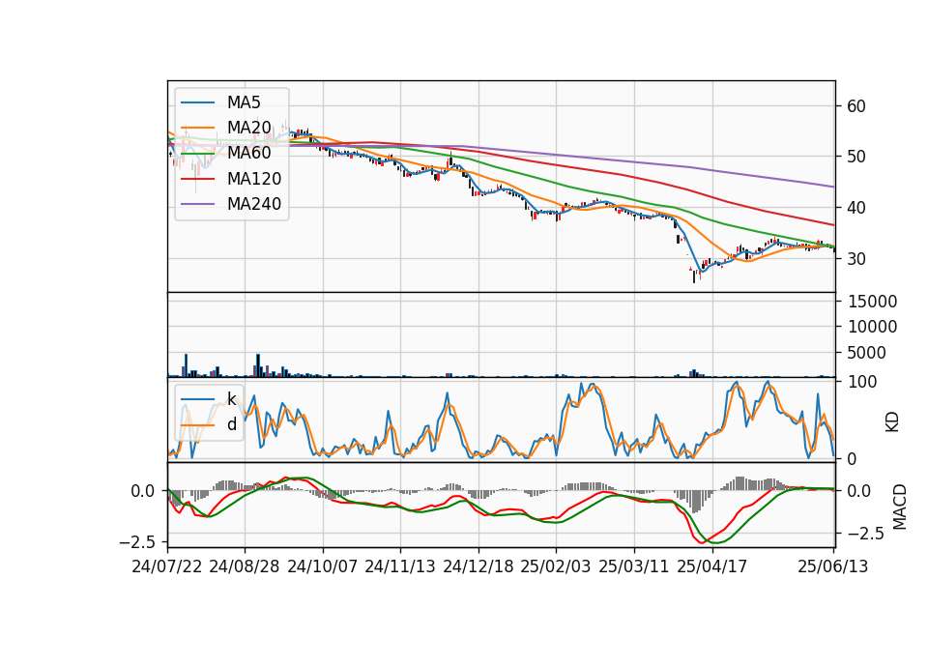The height and width of the screenshot is (667, 928).
Task: Click the 24/08/28 date tick label
Action: tap(245, 566)
